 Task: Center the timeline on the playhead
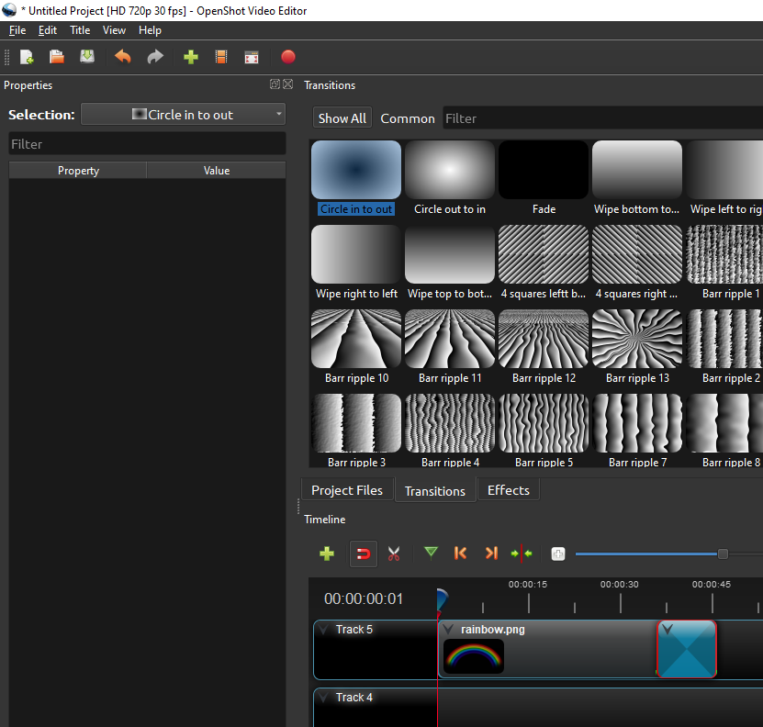(x=522, y=554)
